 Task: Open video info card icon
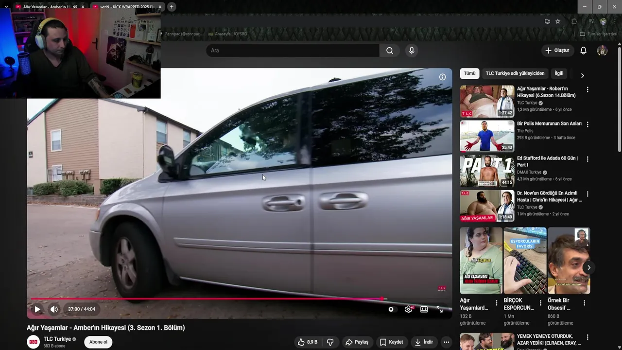pos(443,77)
